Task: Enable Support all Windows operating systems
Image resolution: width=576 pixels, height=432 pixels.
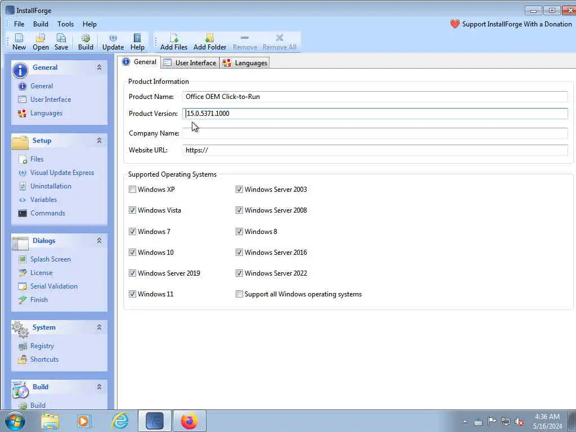Action: point(239,294)
